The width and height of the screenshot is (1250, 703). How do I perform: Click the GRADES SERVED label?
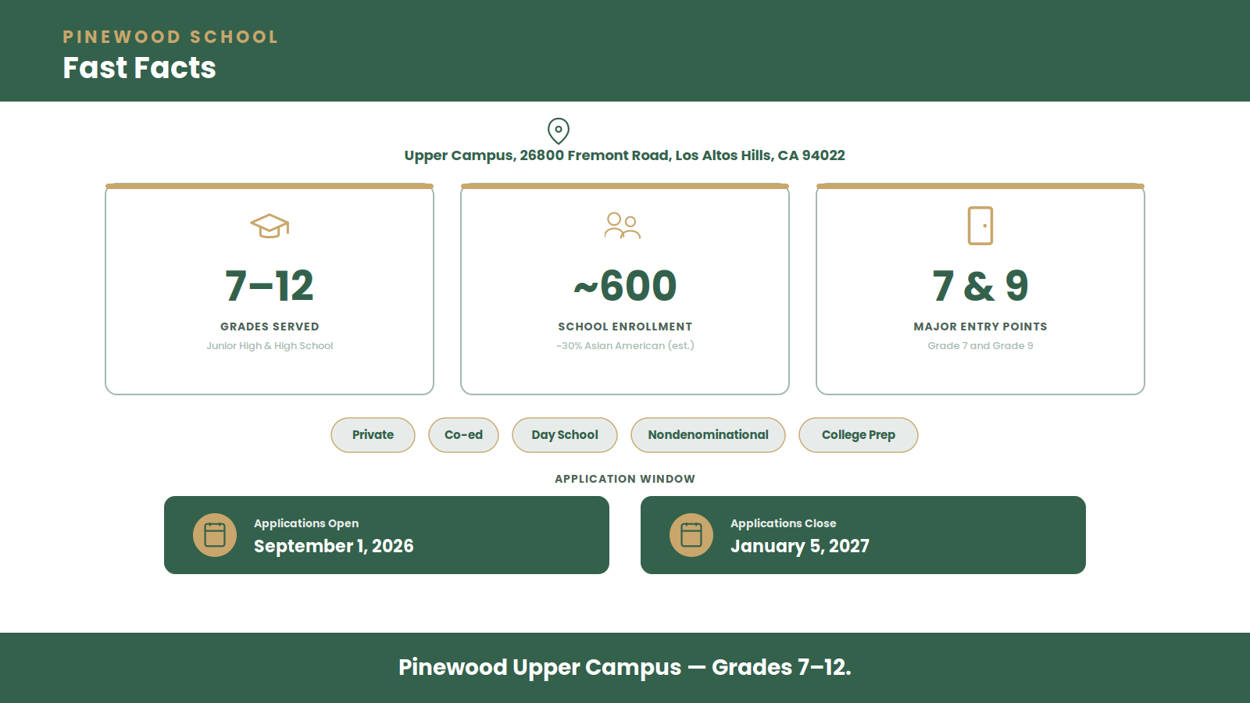(270, 327)
